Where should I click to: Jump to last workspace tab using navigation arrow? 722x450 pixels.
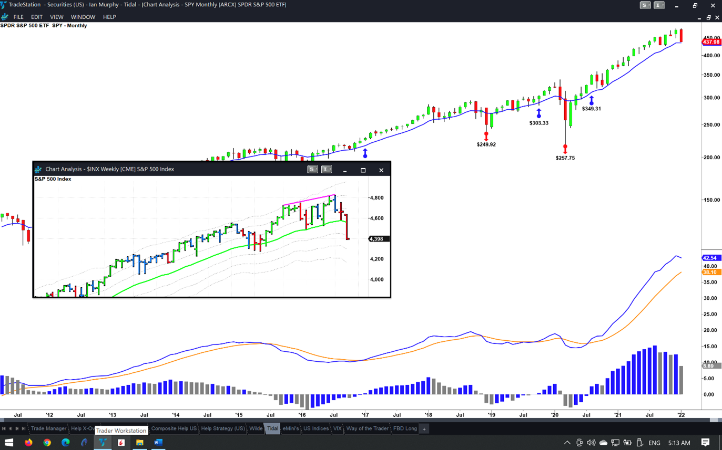click(24, 428)
